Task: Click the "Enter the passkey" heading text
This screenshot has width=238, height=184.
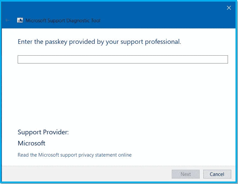Action: pyautogui.click(x=99, y=42)
